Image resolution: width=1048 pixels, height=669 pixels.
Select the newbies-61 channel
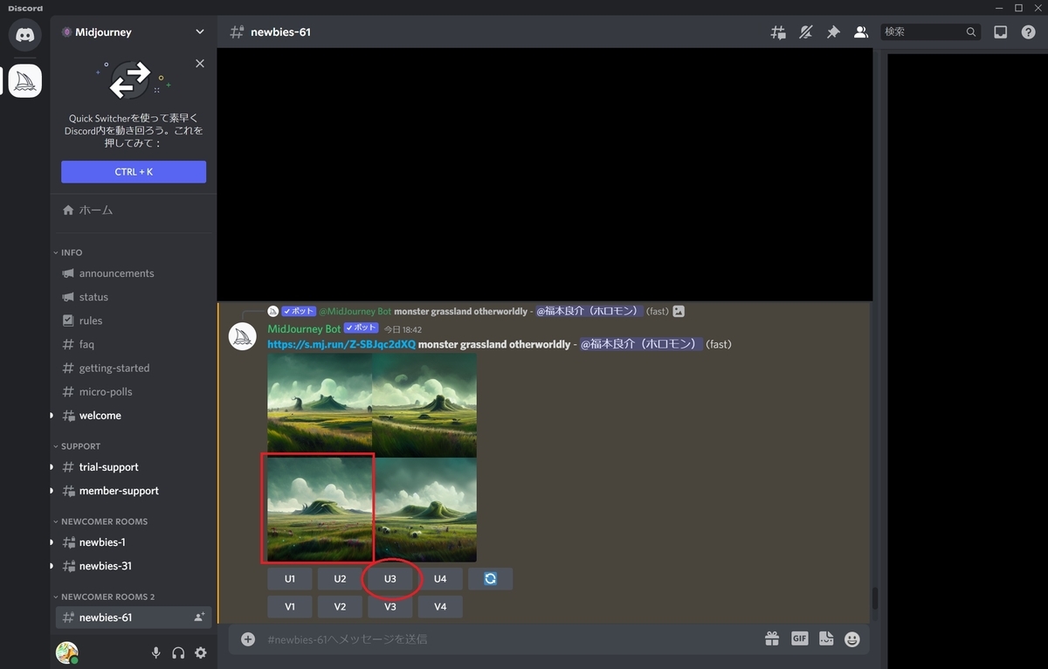(x=134, y=617)
